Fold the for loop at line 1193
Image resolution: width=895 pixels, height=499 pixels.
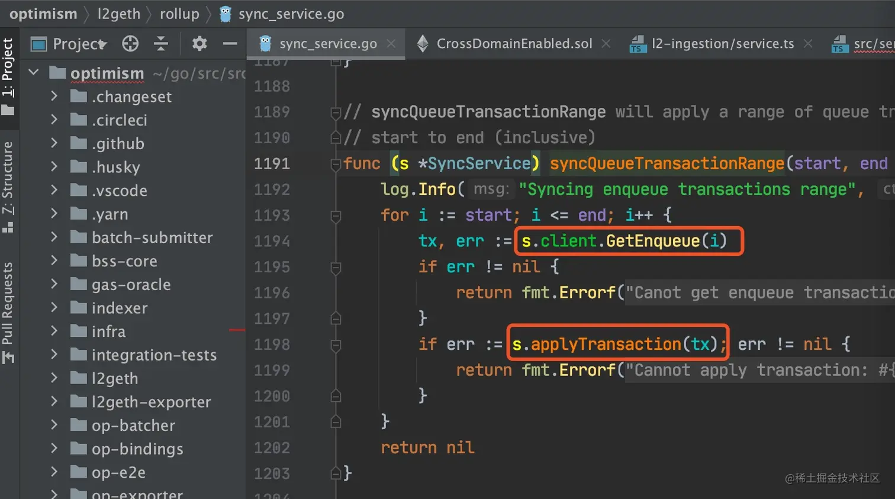(x=336, y=215)
